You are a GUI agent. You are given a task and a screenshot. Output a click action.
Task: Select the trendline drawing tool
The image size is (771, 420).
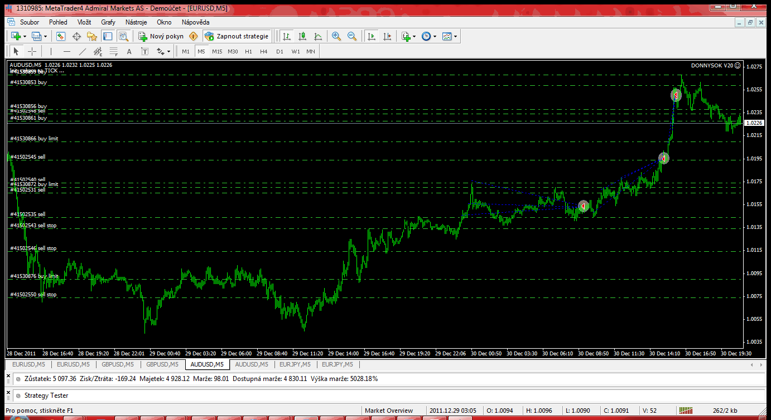coord(83,52)
